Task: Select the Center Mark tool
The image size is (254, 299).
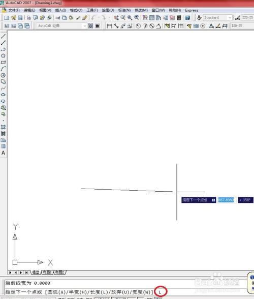Action: coord(203,26)
